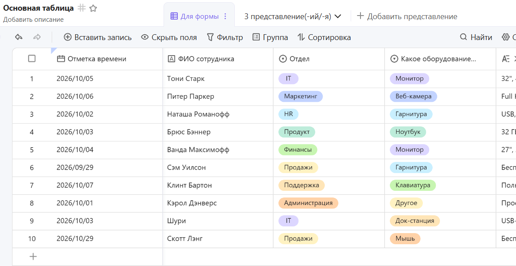
Task: Click the Основная таблица title
Action: pyautogui.click(x=38, y=8)
